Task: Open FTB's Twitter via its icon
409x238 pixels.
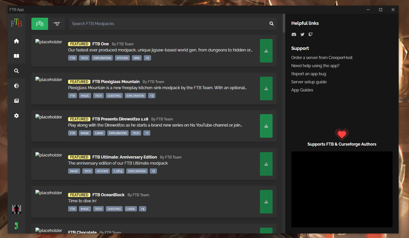Action: coord(302,34)
